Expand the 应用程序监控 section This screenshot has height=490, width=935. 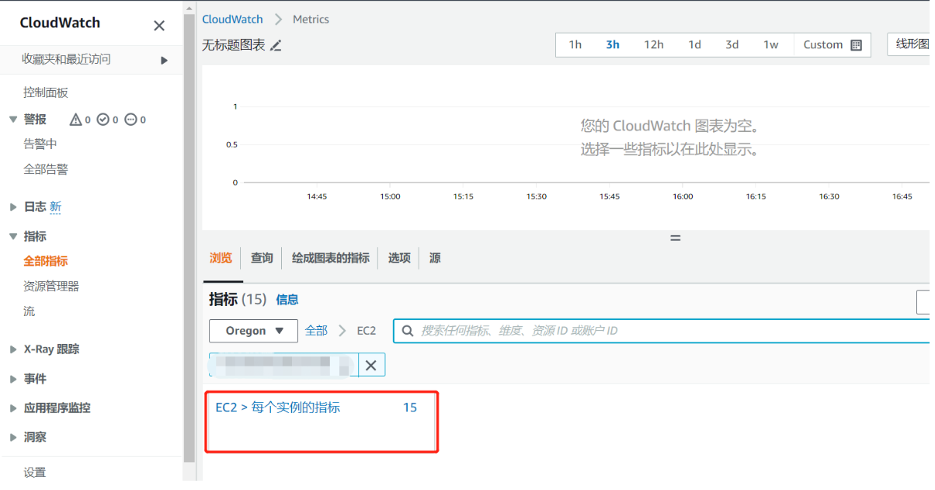pos(13,408)
